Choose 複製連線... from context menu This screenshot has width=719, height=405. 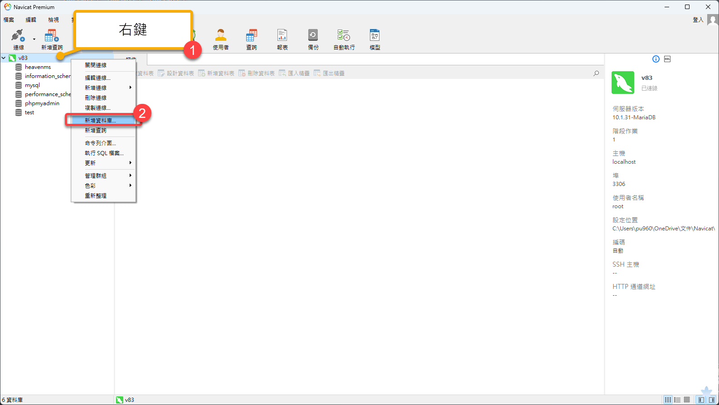103,108
